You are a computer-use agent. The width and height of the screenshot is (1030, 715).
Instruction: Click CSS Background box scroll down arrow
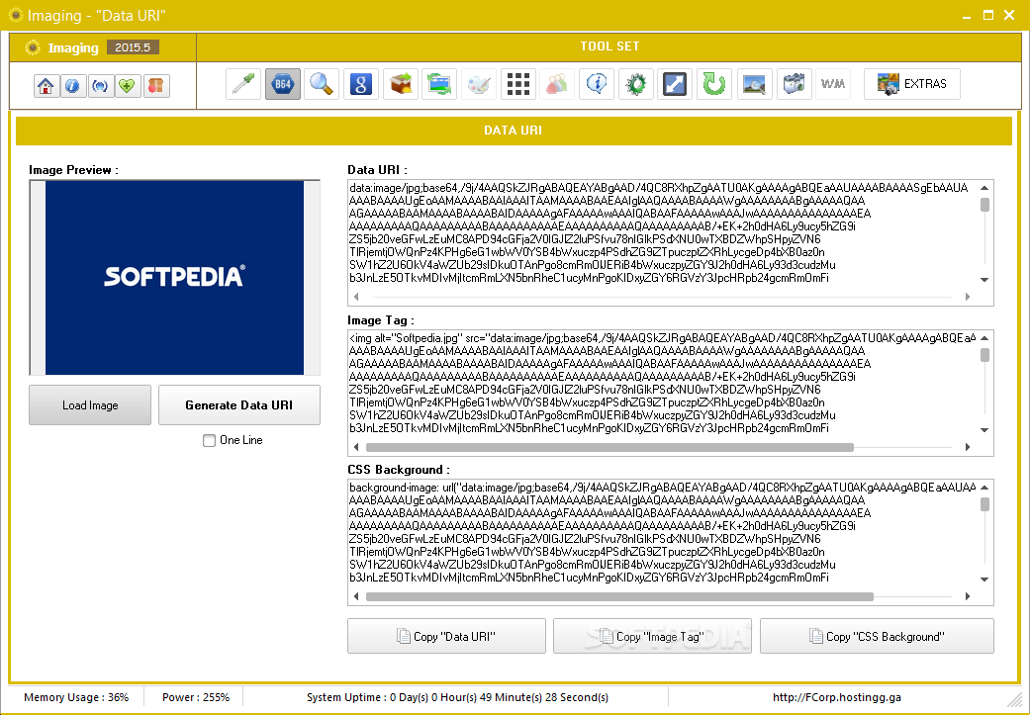pos(984,580)
